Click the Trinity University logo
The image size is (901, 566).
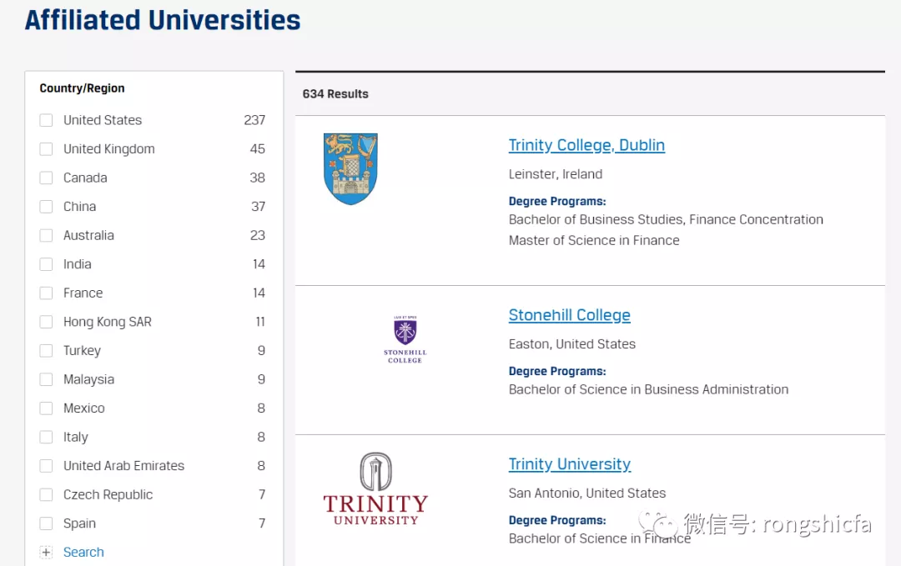click(x=375, y=489)
